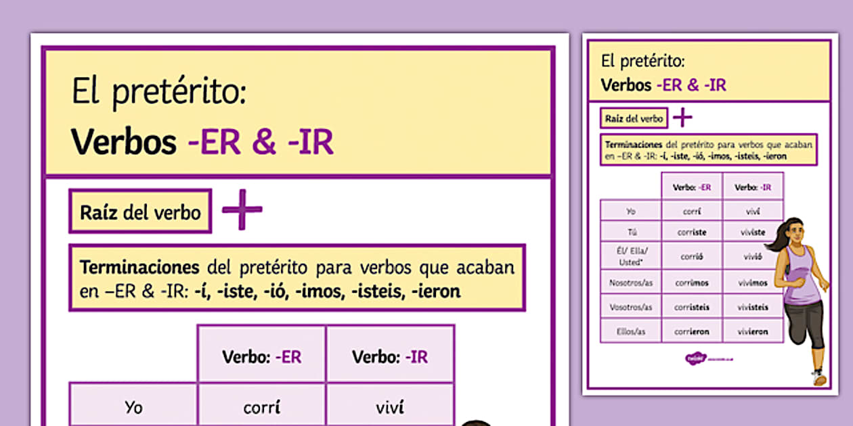Click the plus symbol on the small poster

coord(682,118)
